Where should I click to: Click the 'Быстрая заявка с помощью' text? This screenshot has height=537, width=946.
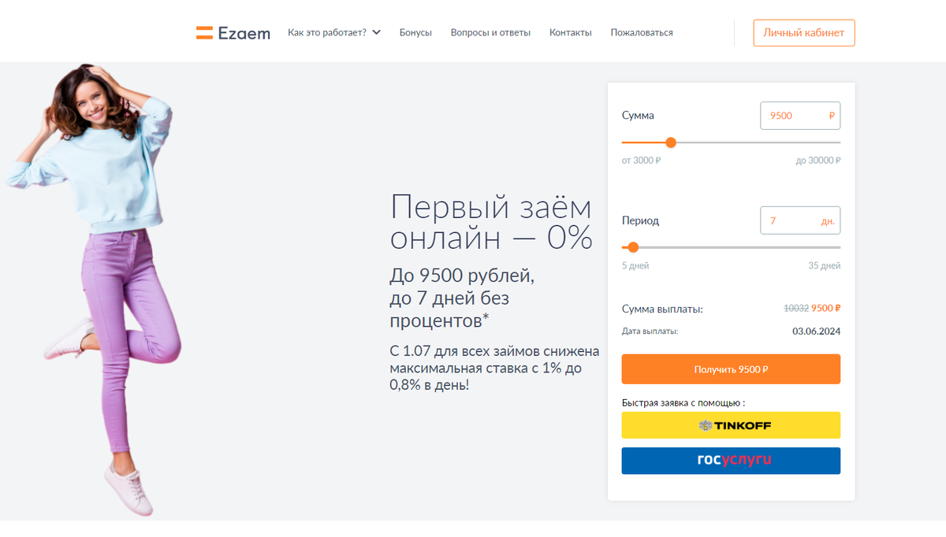click(x=683, y=402)
